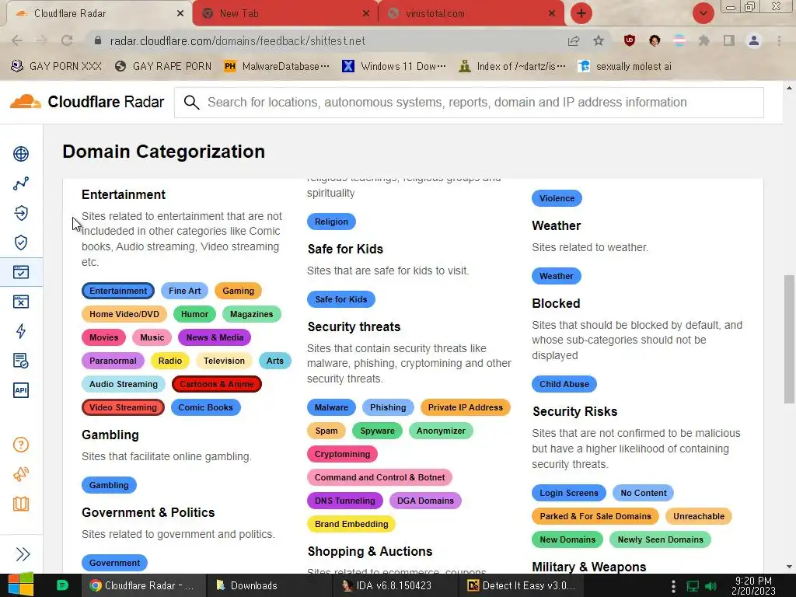
Task: Toggle the Malware category tag
Action: [331, 407]
